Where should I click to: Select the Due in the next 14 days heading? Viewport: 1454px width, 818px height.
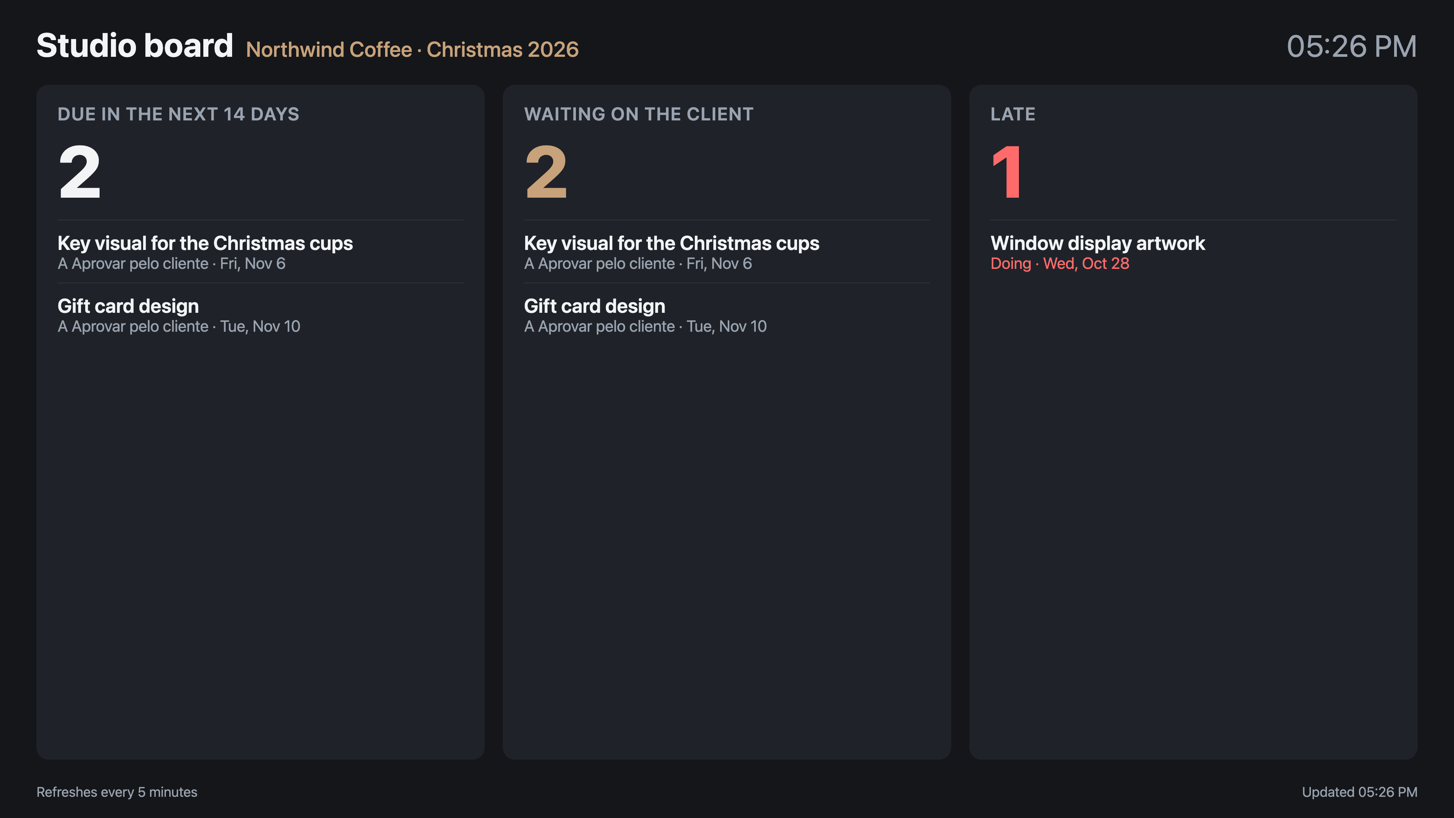[x=178, y=114]
